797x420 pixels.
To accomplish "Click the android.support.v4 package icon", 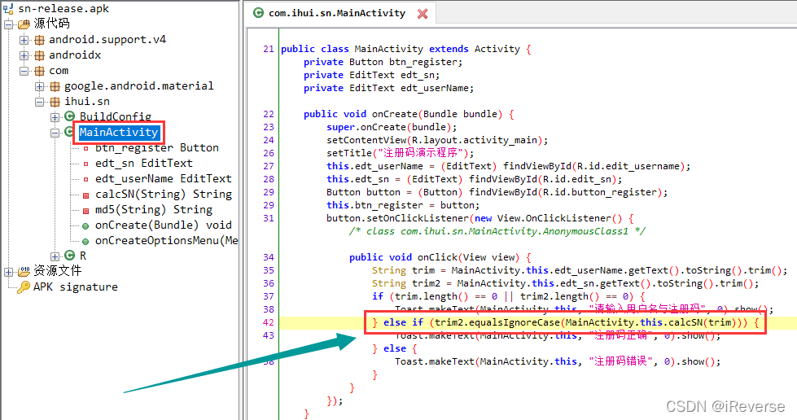I will [x=39, y=40].
